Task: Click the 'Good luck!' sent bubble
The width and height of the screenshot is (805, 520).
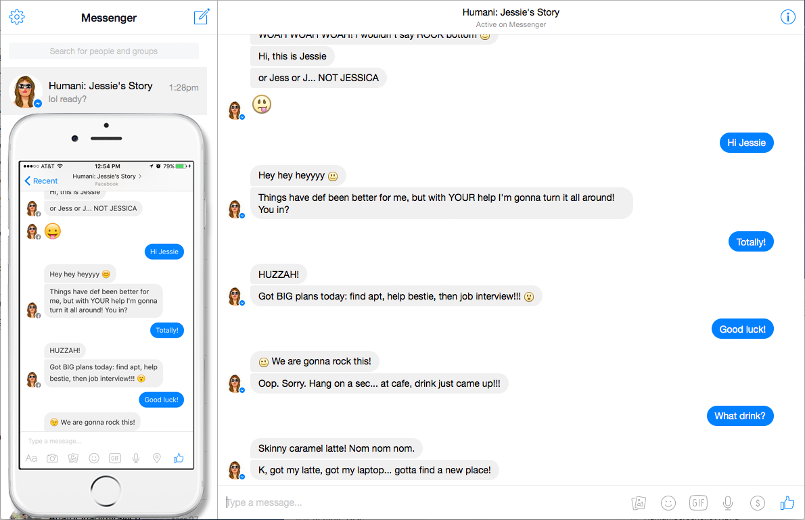Action: click(742, 329)
